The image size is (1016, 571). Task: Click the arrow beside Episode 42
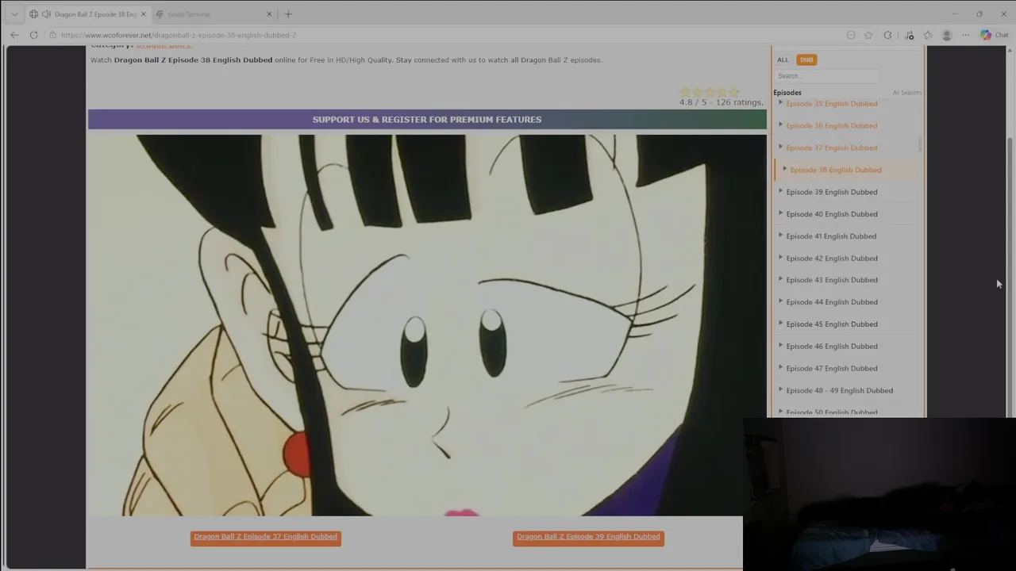[x=780, y=258]
